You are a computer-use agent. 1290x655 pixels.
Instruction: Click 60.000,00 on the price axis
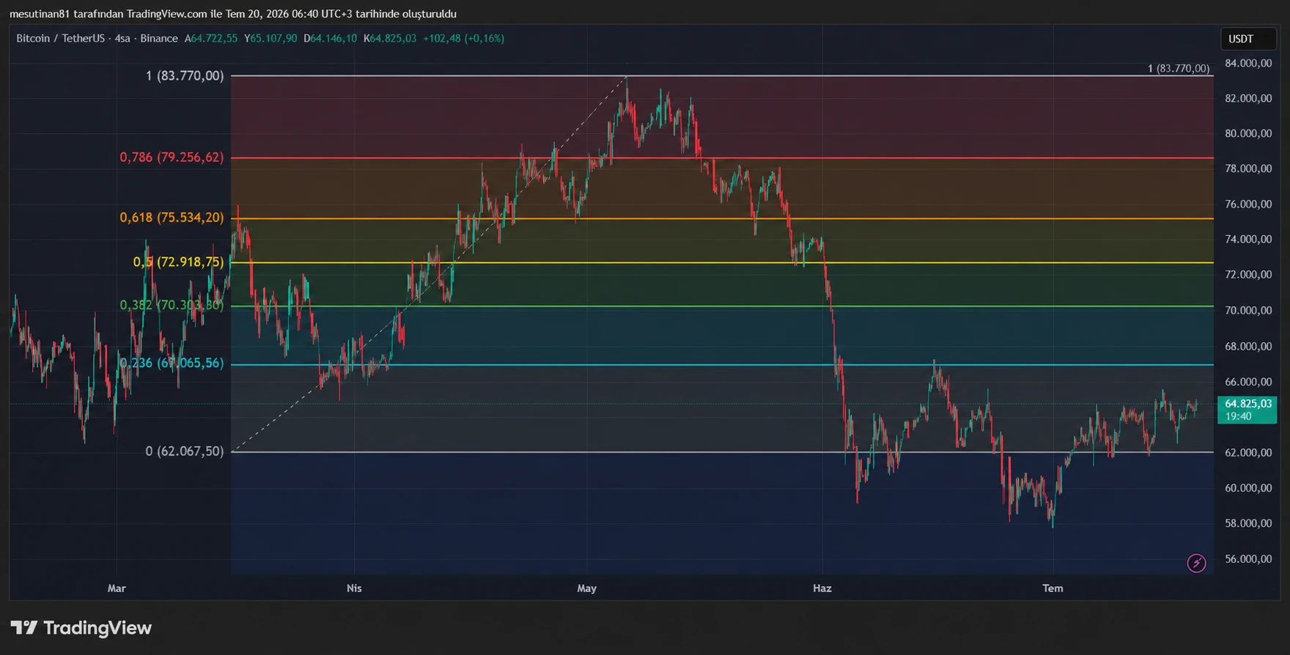[x=1248, y=487]
